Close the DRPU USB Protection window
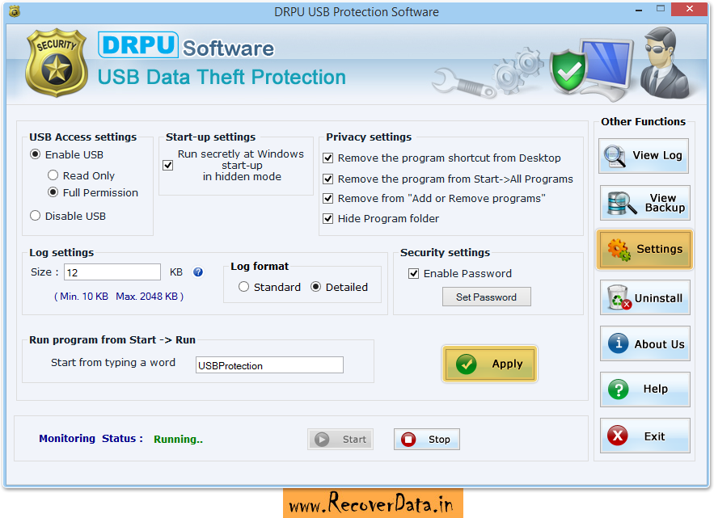714x518 pixels. click(690, 9)
